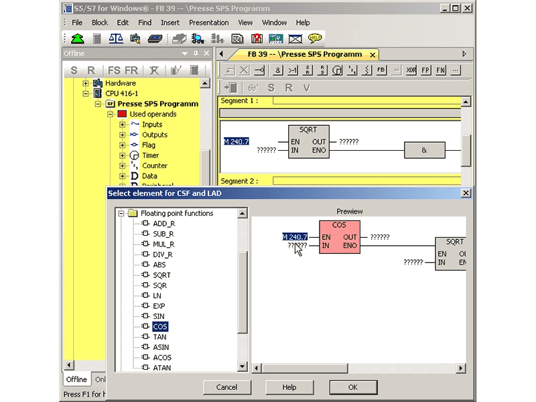Screen dimensions: 536x402
Task: Click right arrow of preview scrollbar
Action: coord(461,368)
